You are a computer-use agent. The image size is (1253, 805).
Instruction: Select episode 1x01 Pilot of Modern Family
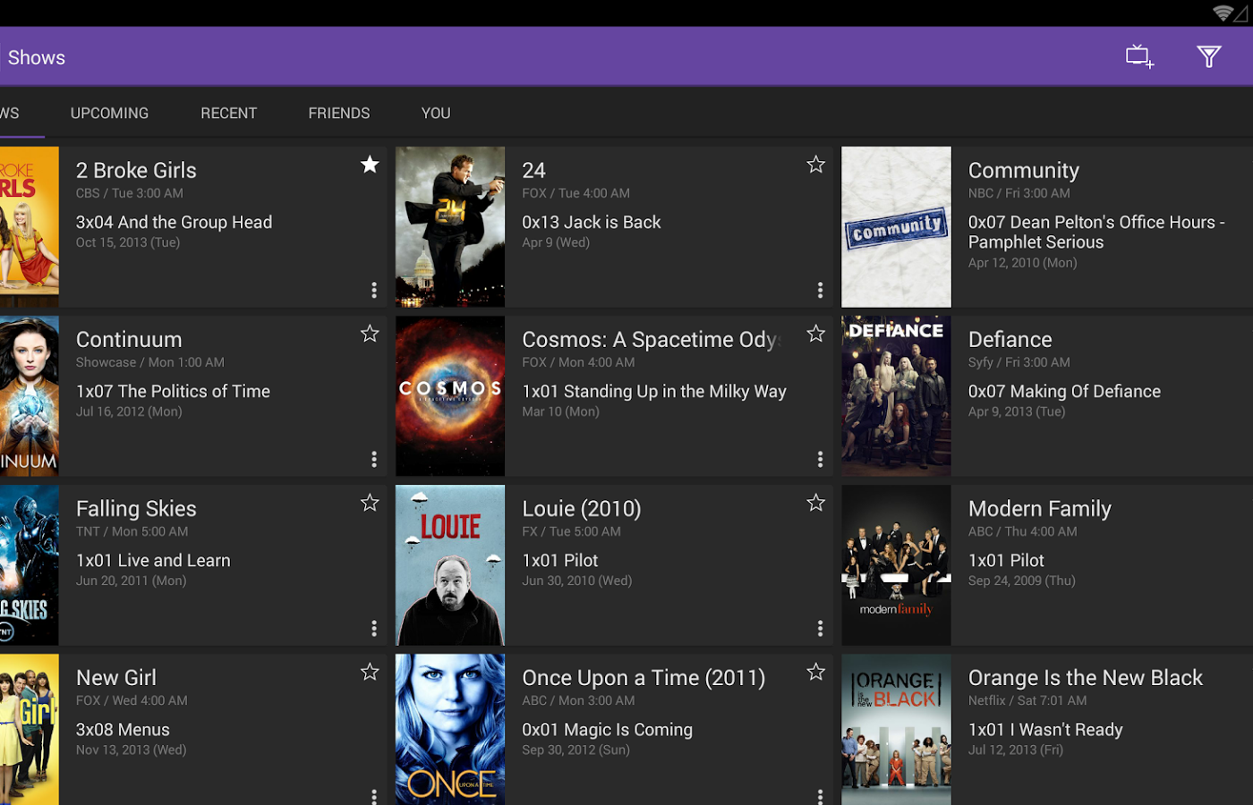(1006, 561)
